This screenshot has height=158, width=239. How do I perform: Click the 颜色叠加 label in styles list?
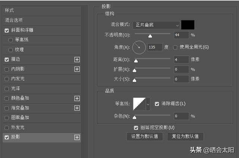(20, 98)
